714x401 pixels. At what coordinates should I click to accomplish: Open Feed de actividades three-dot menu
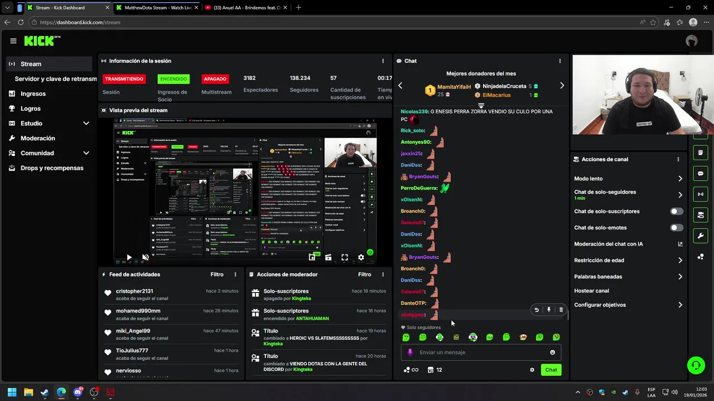coord(235,275)
